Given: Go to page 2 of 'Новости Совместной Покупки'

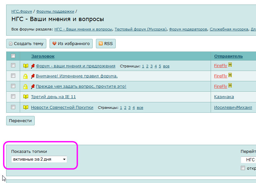Looking at the screenshot, I should [x=125, y=108].
